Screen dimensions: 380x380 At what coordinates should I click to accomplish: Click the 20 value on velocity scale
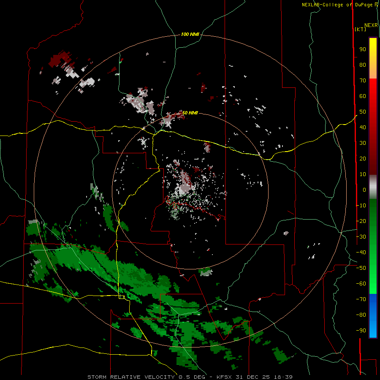pyautogui.click(x=363, y=158)
